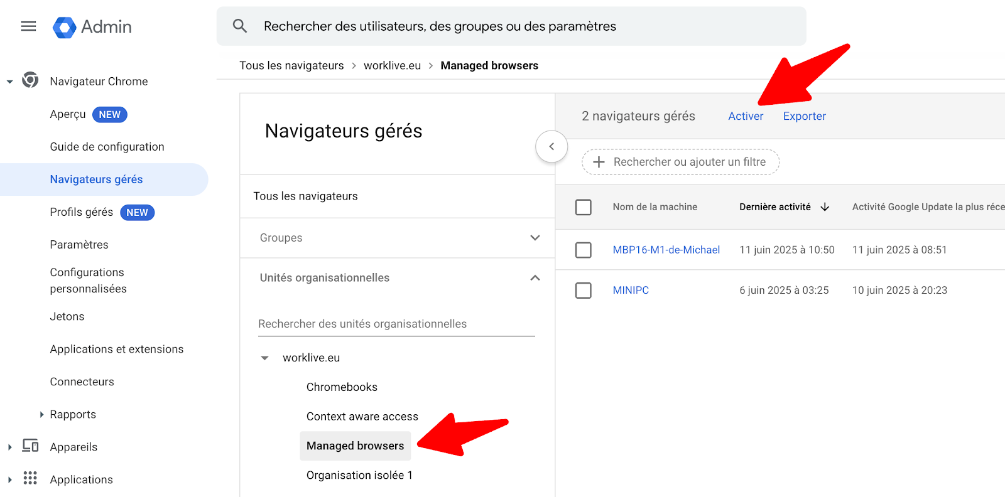
Task: Collapse the worklive.eu tree node
Action: point(265,358)
